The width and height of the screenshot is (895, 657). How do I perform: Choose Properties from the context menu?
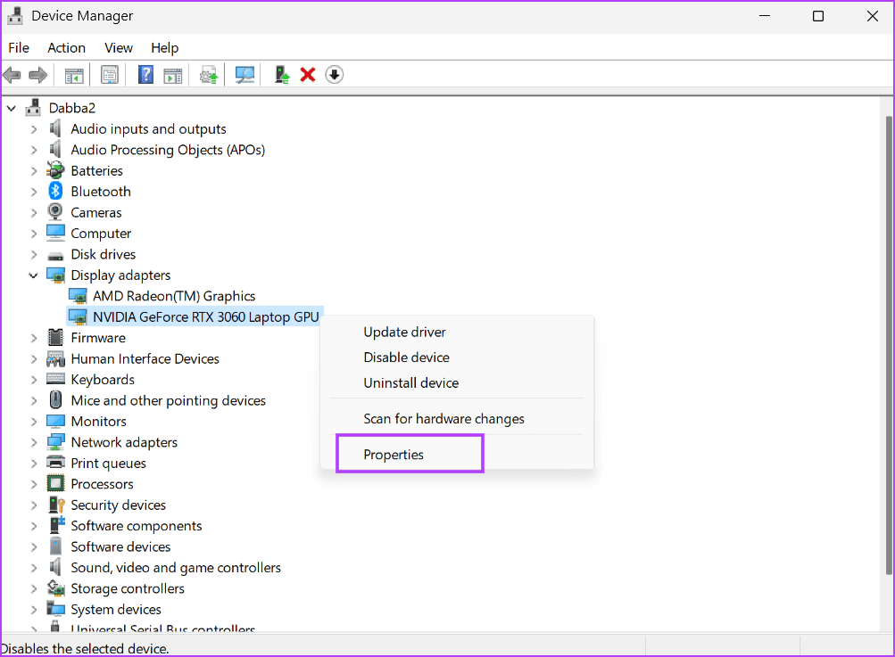(393, 454)
